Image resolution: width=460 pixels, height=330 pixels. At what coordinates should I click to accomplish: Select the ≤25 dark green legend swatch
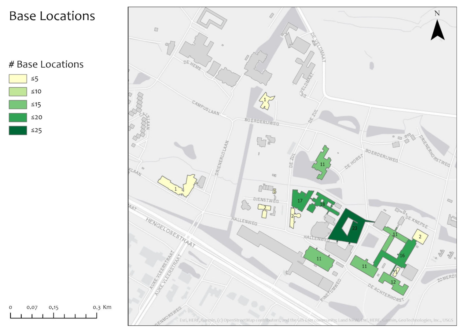pos(18,130)
